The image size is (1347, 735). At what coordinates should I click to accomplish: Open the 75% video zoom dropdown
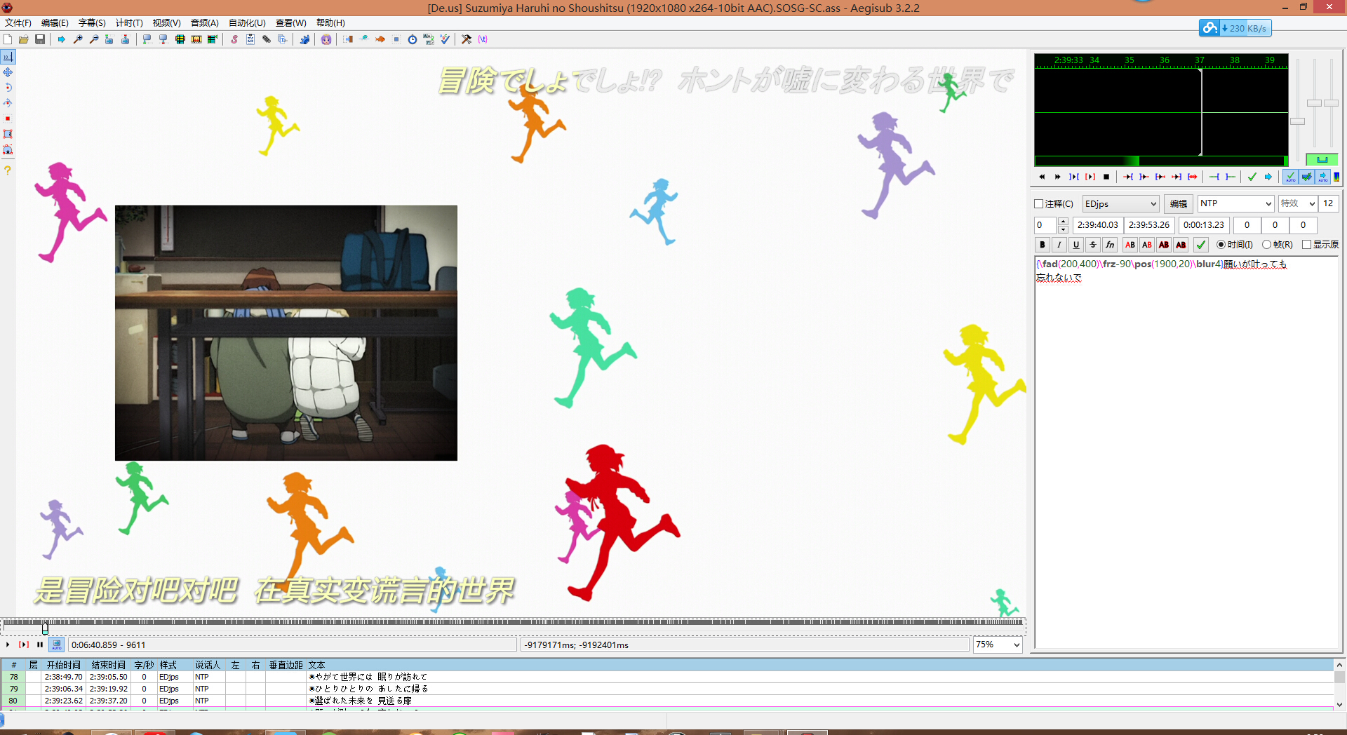(998, 645)
